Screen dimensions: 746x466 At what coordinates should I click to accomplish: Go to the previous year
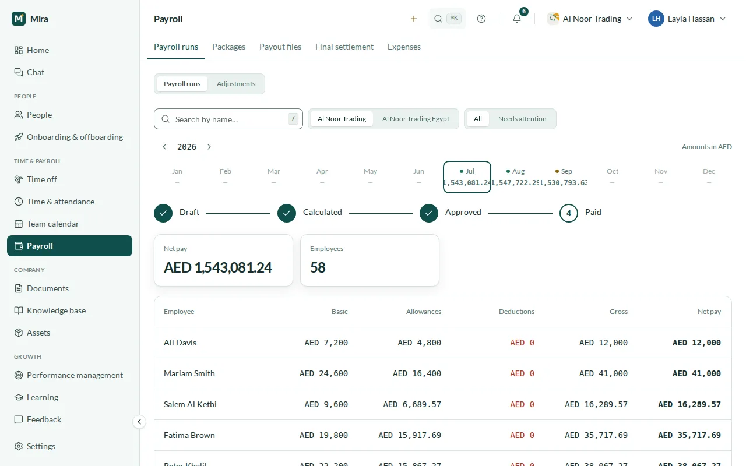tap(164, 147)
